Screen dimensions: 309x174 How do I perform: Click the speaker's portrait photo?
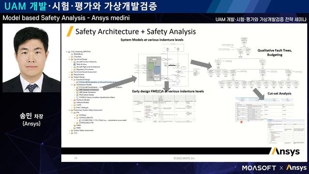point(31,58)
